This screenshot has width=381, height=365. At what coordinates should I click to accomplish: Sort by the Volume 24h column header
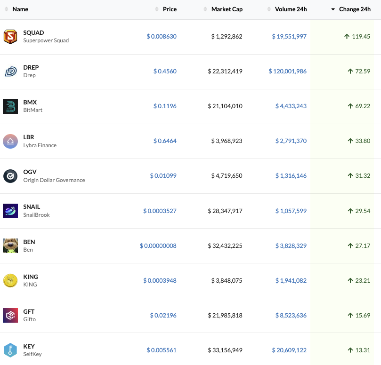coord(291,9)
